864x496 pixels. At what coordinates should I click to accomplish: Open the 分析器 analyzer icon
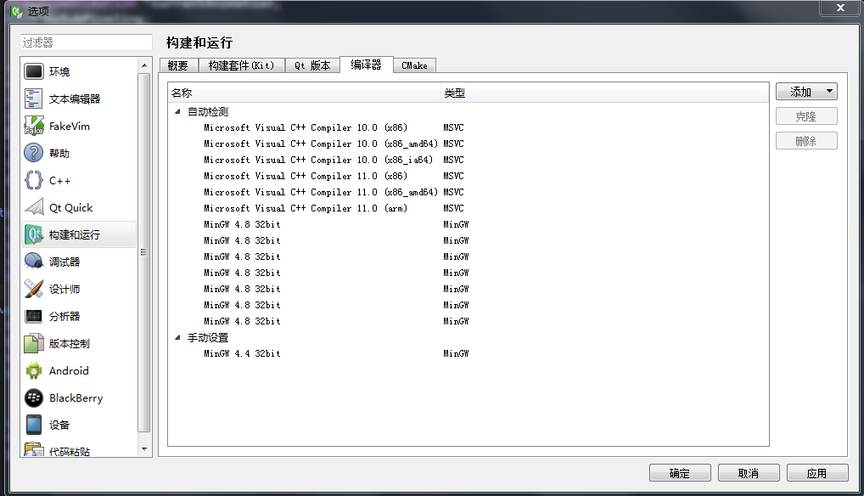[34, 316]
